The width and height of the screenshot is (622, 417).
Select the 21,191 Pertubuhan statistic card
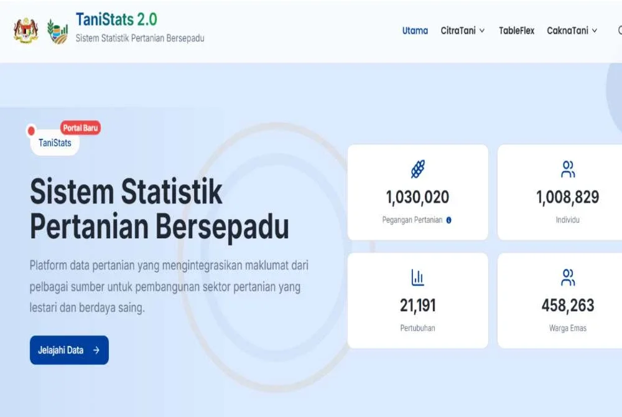418,300
